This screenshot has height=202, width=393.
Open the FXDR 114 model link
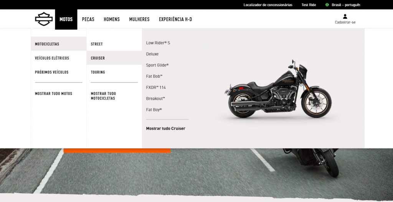coord(156,87)
